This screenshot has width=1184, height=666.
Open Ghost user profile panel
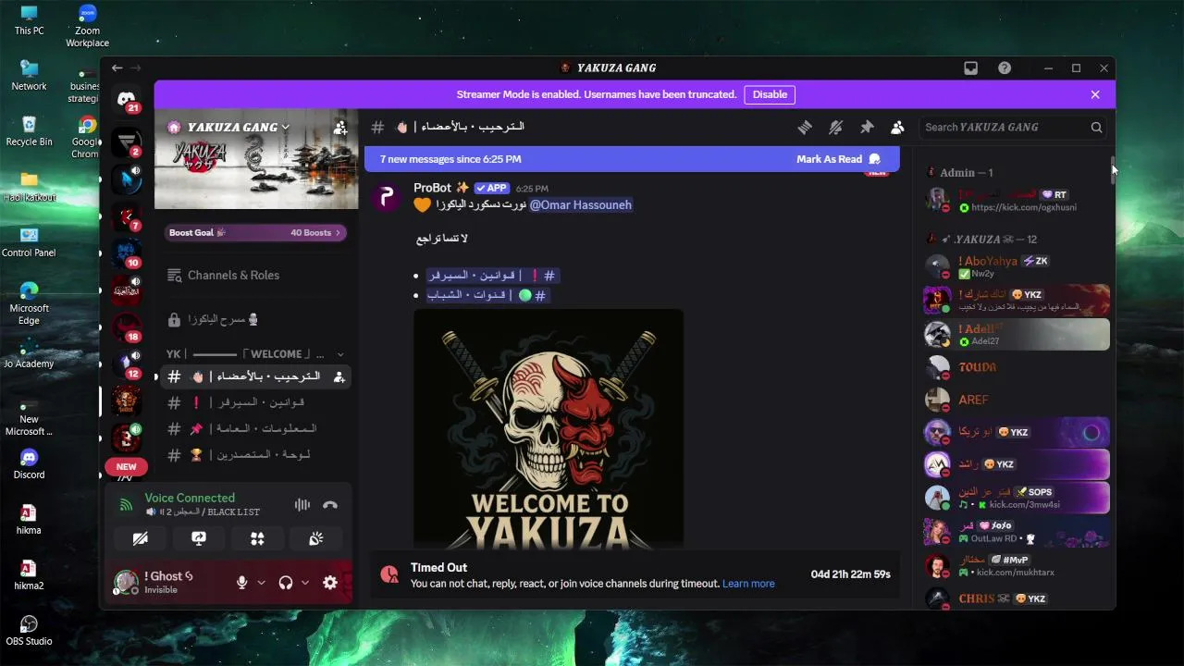point(169,582)
